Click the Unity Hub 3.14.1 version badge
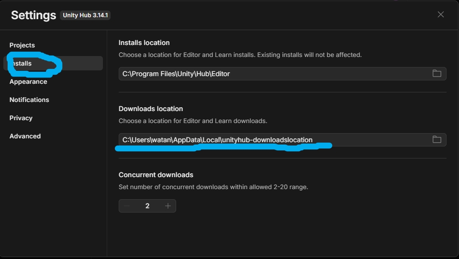459x259 pixels. coord(86,15)
